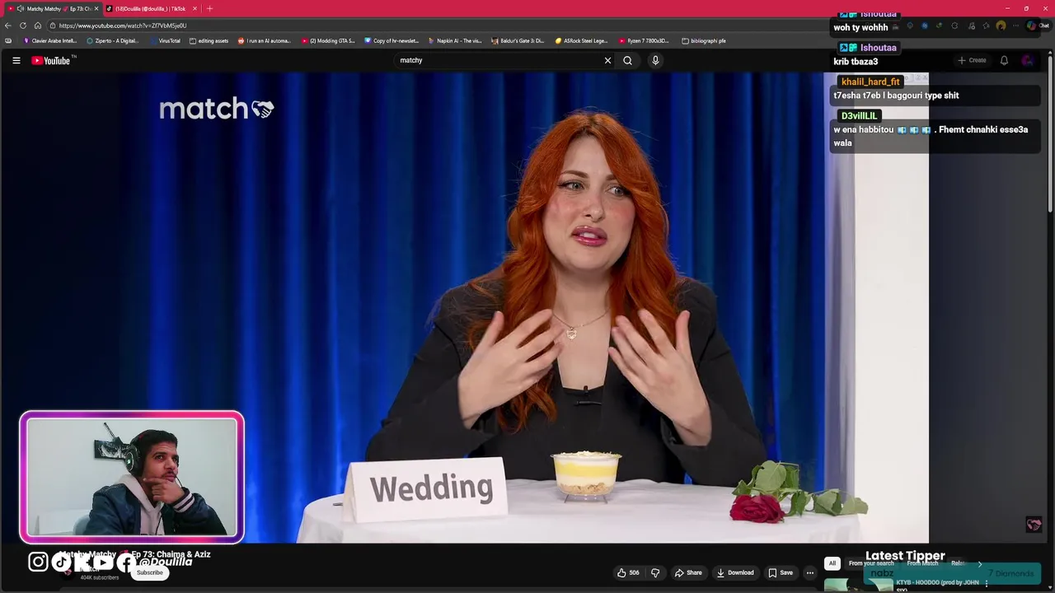
Task: Open Copy of hr-newslet... bookmark
Action: 392,40
